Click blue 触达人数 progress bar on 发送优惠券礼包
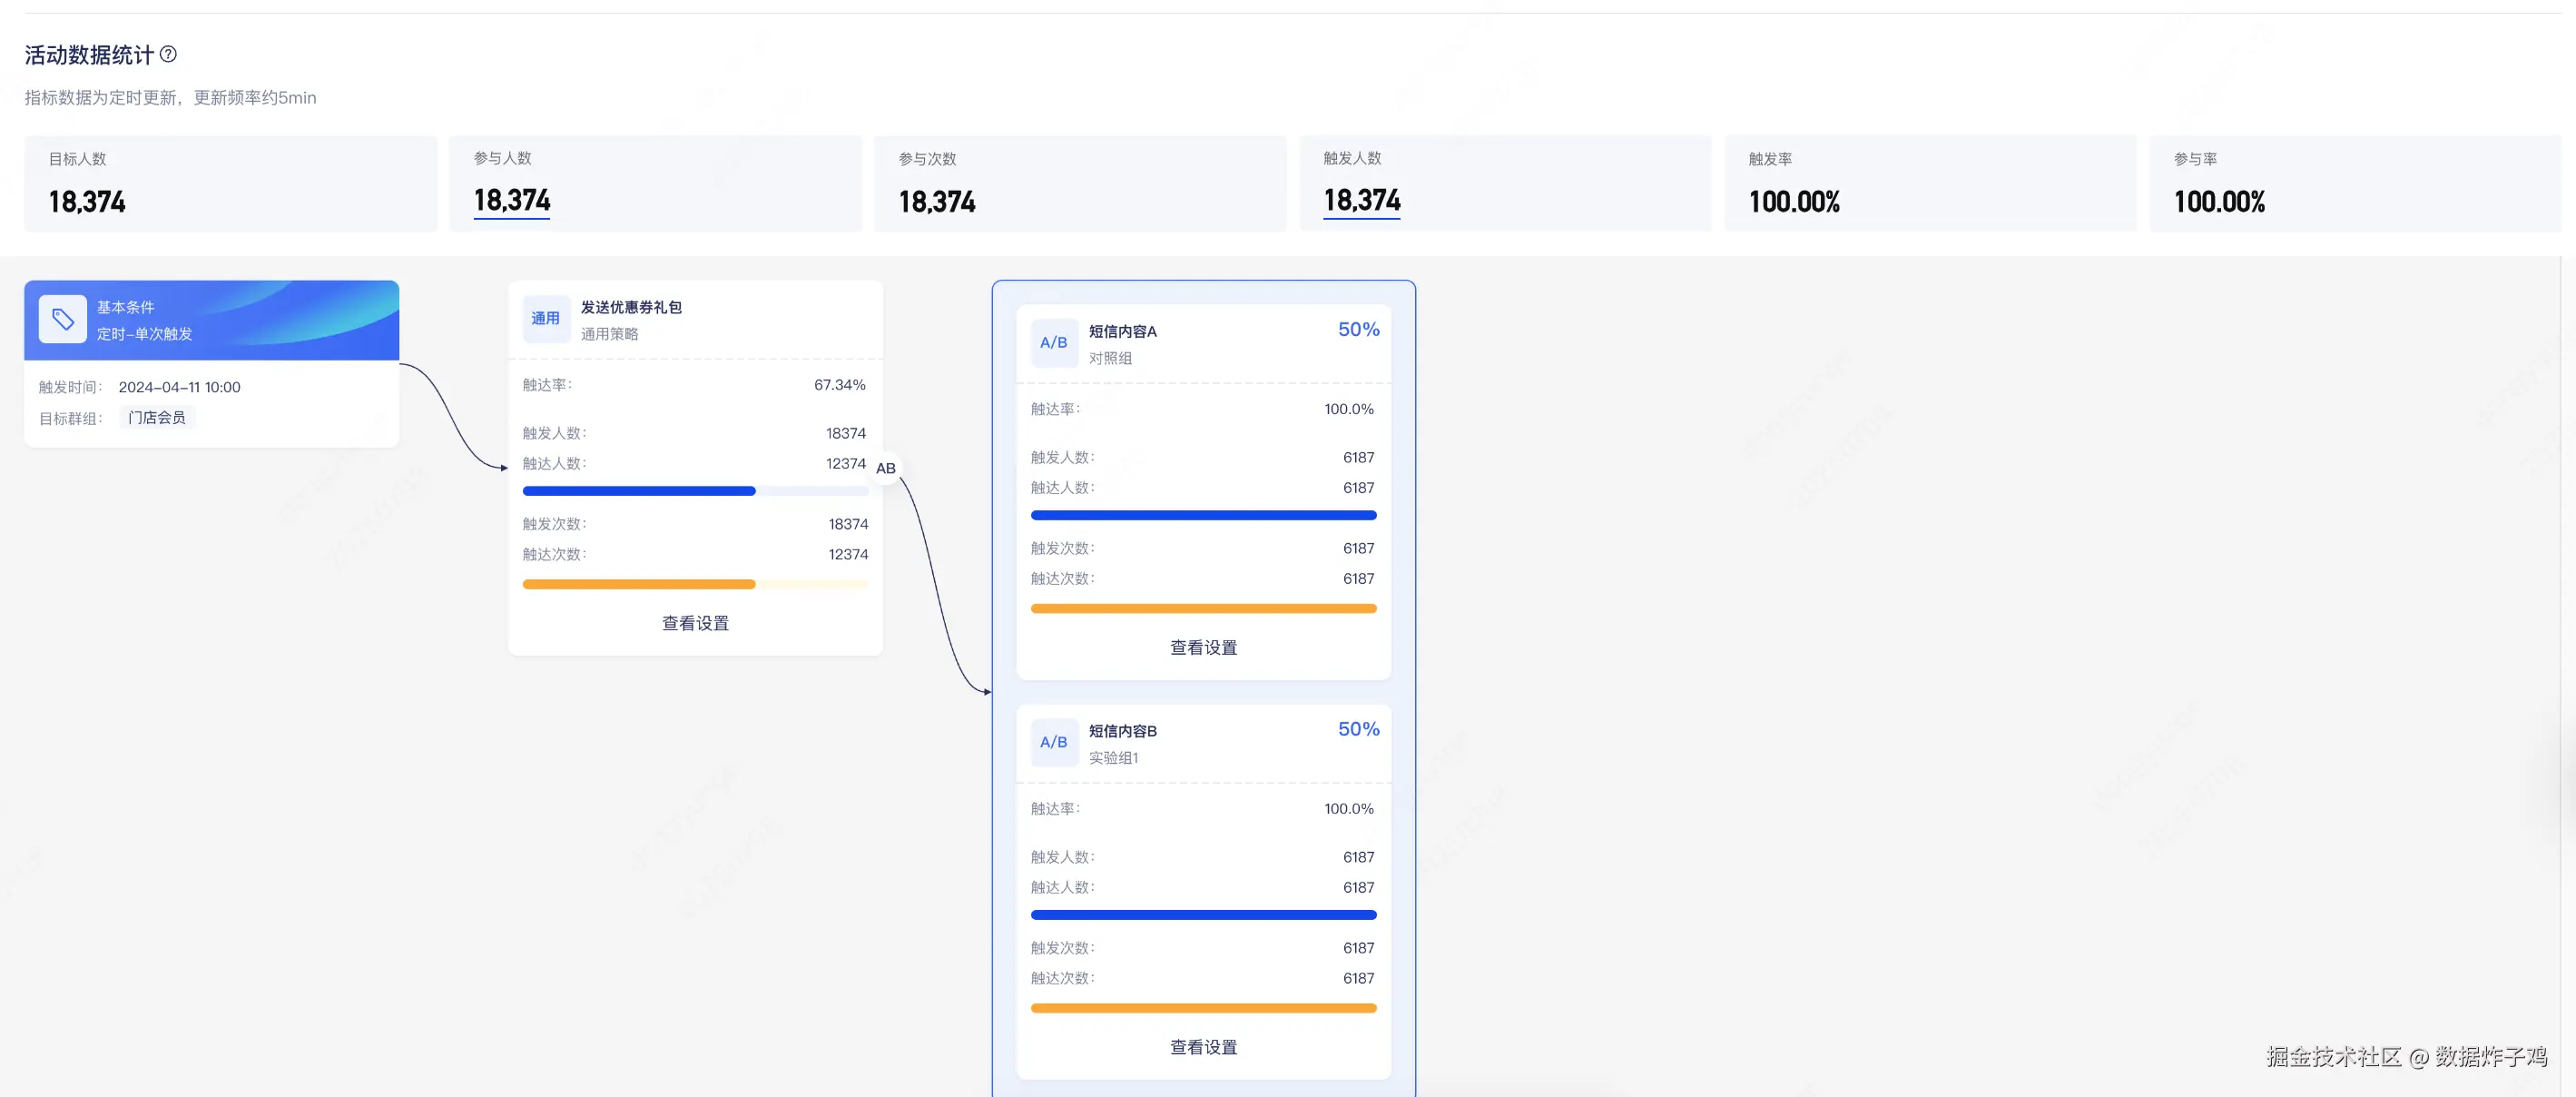Viewport: 2576px width, 1097px height. [696, 491]
